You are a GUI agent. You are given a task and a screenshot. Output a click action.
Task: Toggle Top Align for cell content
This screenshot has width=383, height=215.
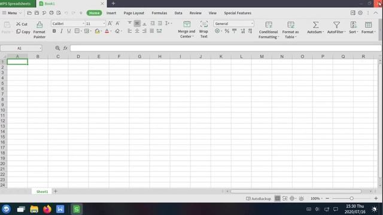[x=130, y=23]
